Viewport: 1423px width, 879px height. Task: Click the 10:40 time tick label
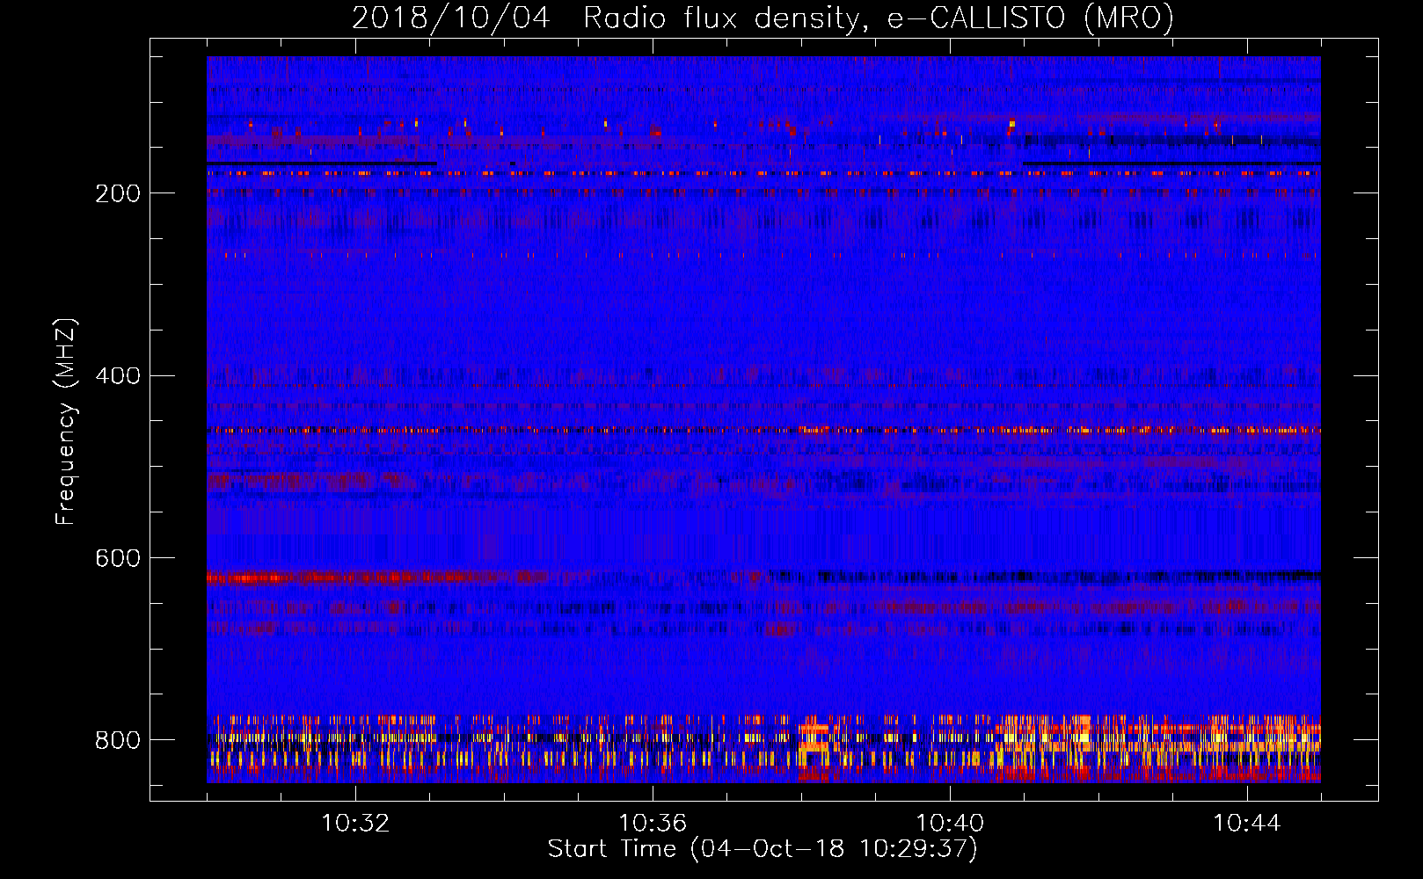(x=950, y=823)
